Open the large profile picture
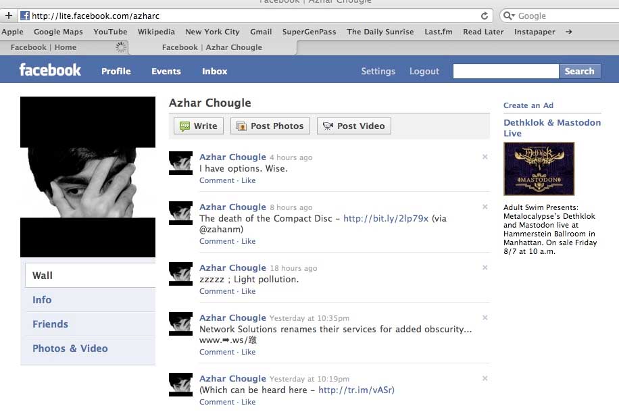The image size is (619, 412). pyautogui.click(x=88, y=177)
